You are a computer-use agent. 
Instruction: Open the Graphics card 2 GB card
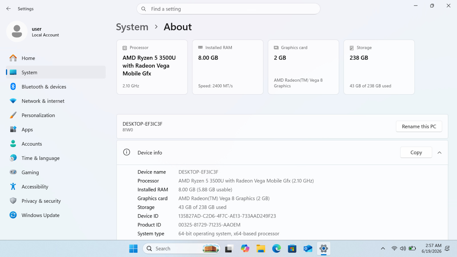click(x=303, y=67)
